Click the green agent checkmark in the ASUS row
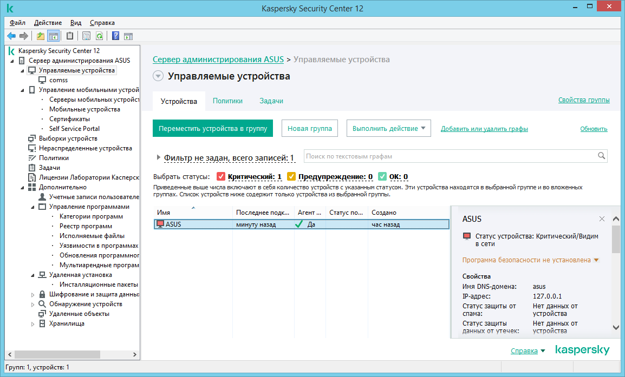Image resolution: width=625 pixels, height=377 pixels. coord(299,224)
